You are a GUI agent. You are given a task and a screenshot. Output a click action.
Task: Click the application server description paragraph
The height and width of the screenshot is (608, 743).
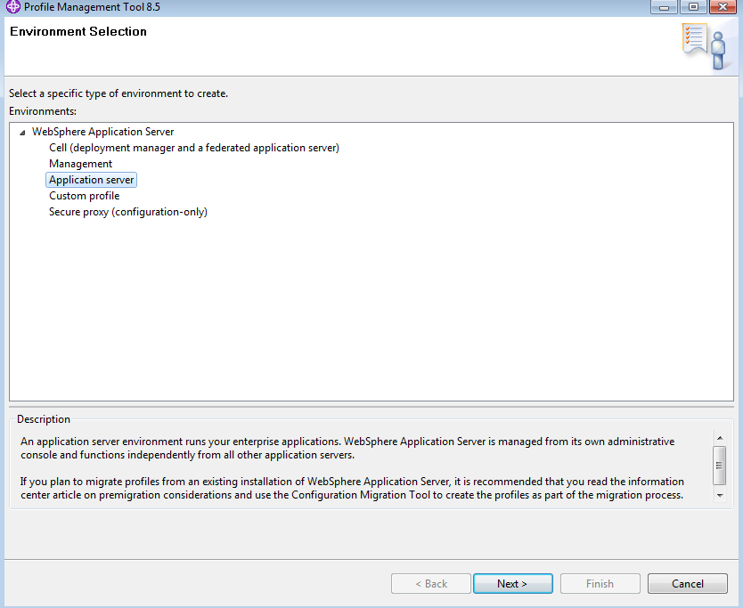[x=347, y=448]
